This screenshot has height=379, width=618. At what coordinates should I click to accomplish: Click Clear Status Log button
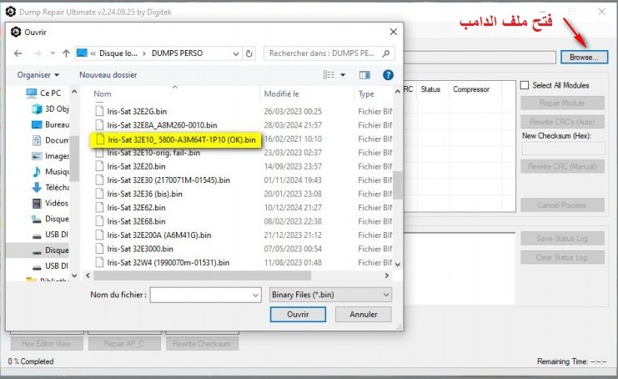pyautogui.click(x=562, y=257)
